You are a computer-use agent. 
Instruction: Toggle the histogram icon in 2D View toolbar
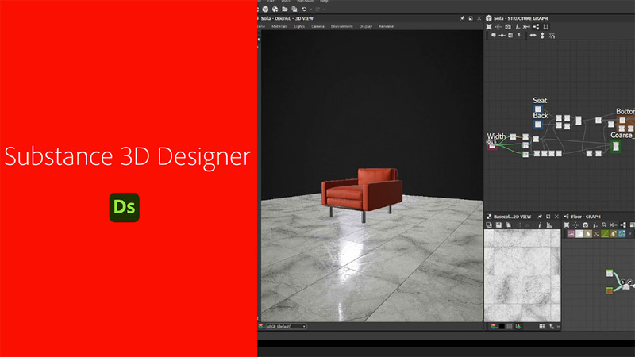point(549,225)
